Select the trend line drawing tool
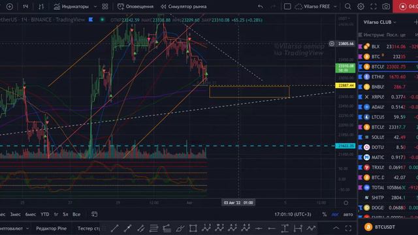418x235 pixels. (115, 228)
